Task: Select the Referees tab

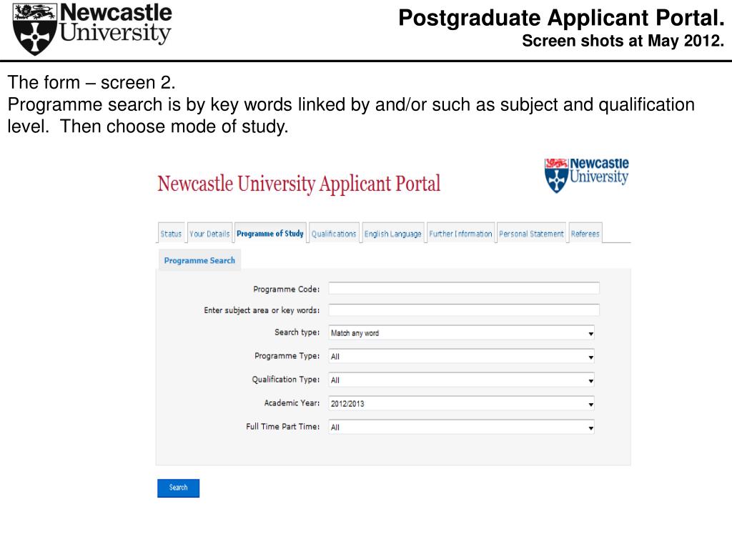Action: (x=585, y=234)
